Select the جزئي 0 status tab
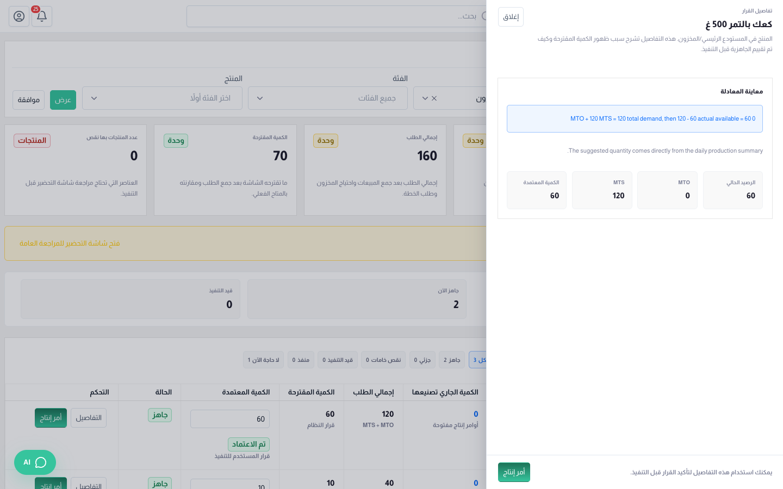Image resolution: width=783 pixels, height=489 pixels. [422, 360]
